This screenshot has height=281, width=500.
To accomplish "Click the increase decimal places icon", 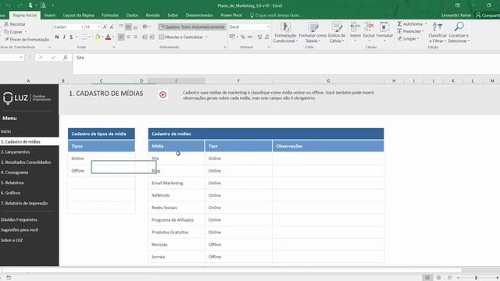I will (x=259, y=37).
